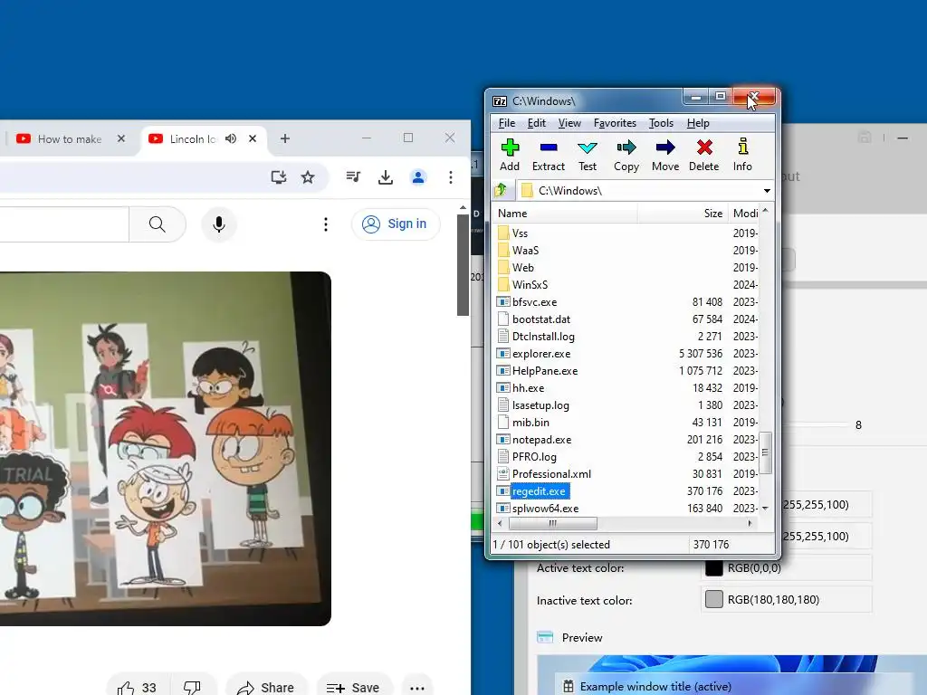The image size is (927, 695).
Task: Click 7-Zip vertical scrollbar thumb
Action: pos(765,452)
